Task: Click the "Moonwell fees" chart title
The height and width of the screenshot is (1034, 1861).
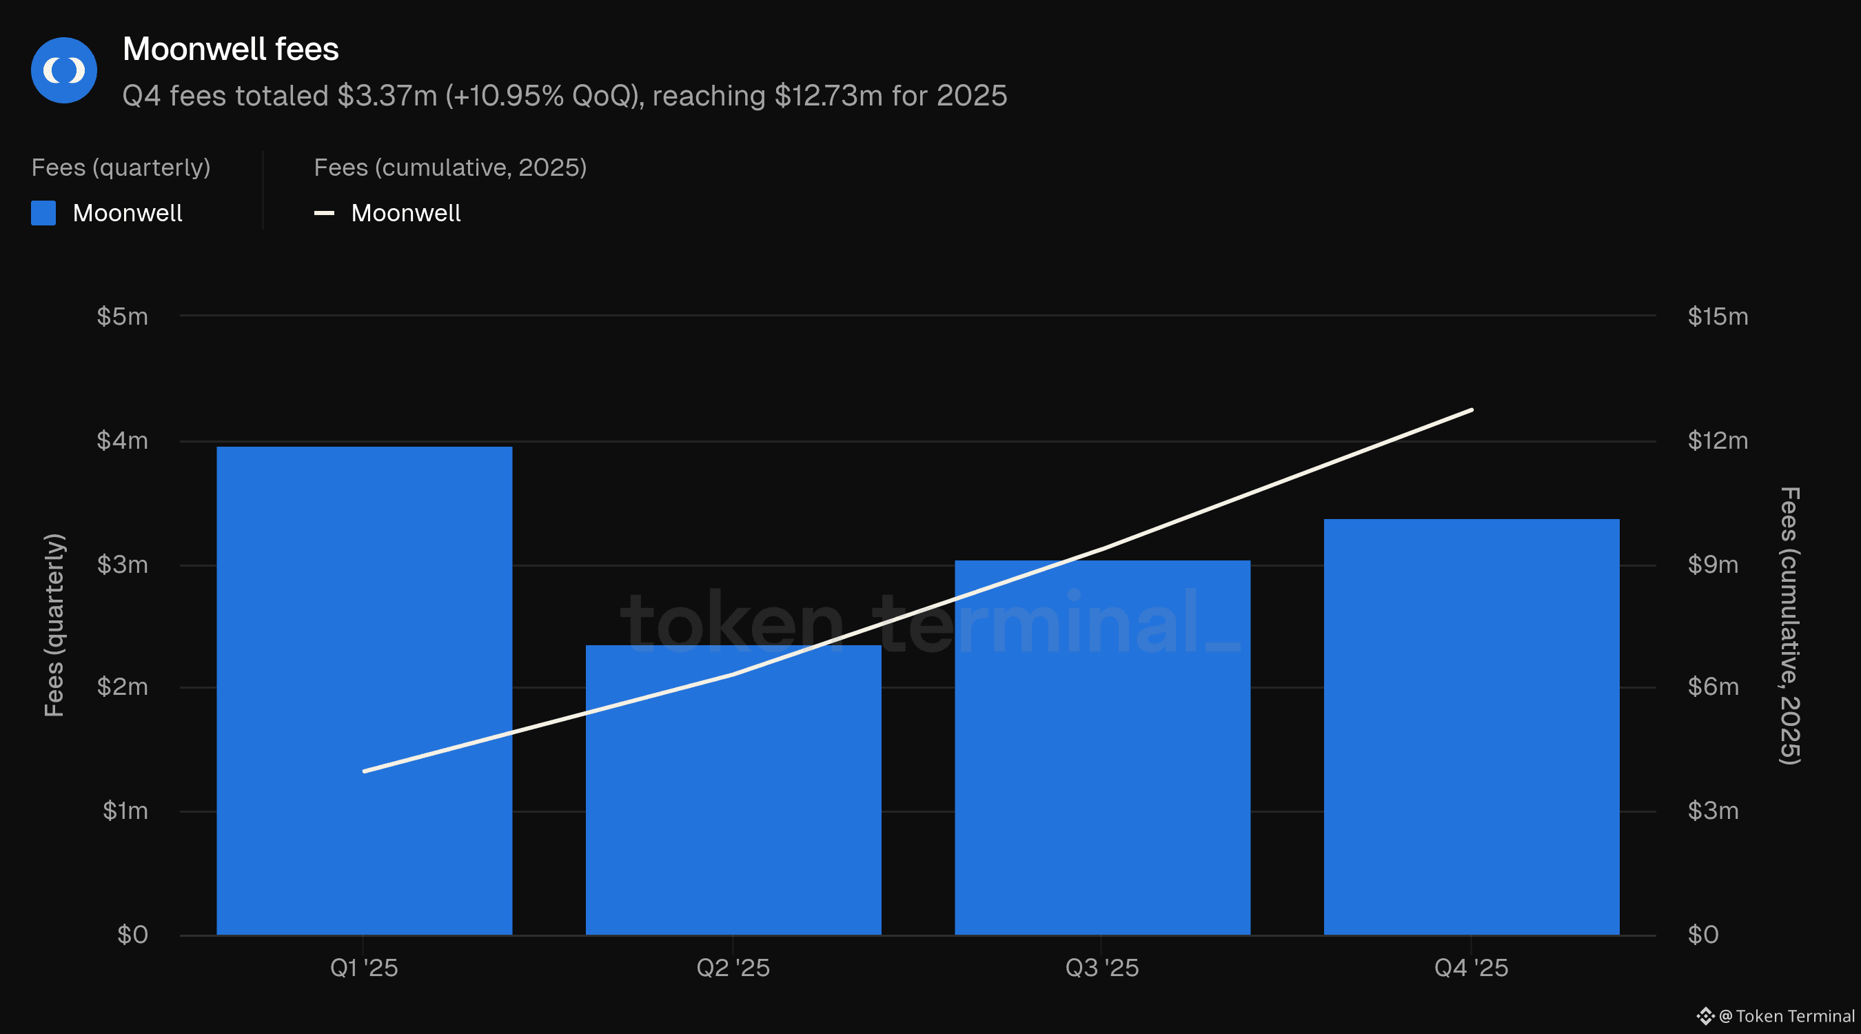Action: click(x=230, y=49)
